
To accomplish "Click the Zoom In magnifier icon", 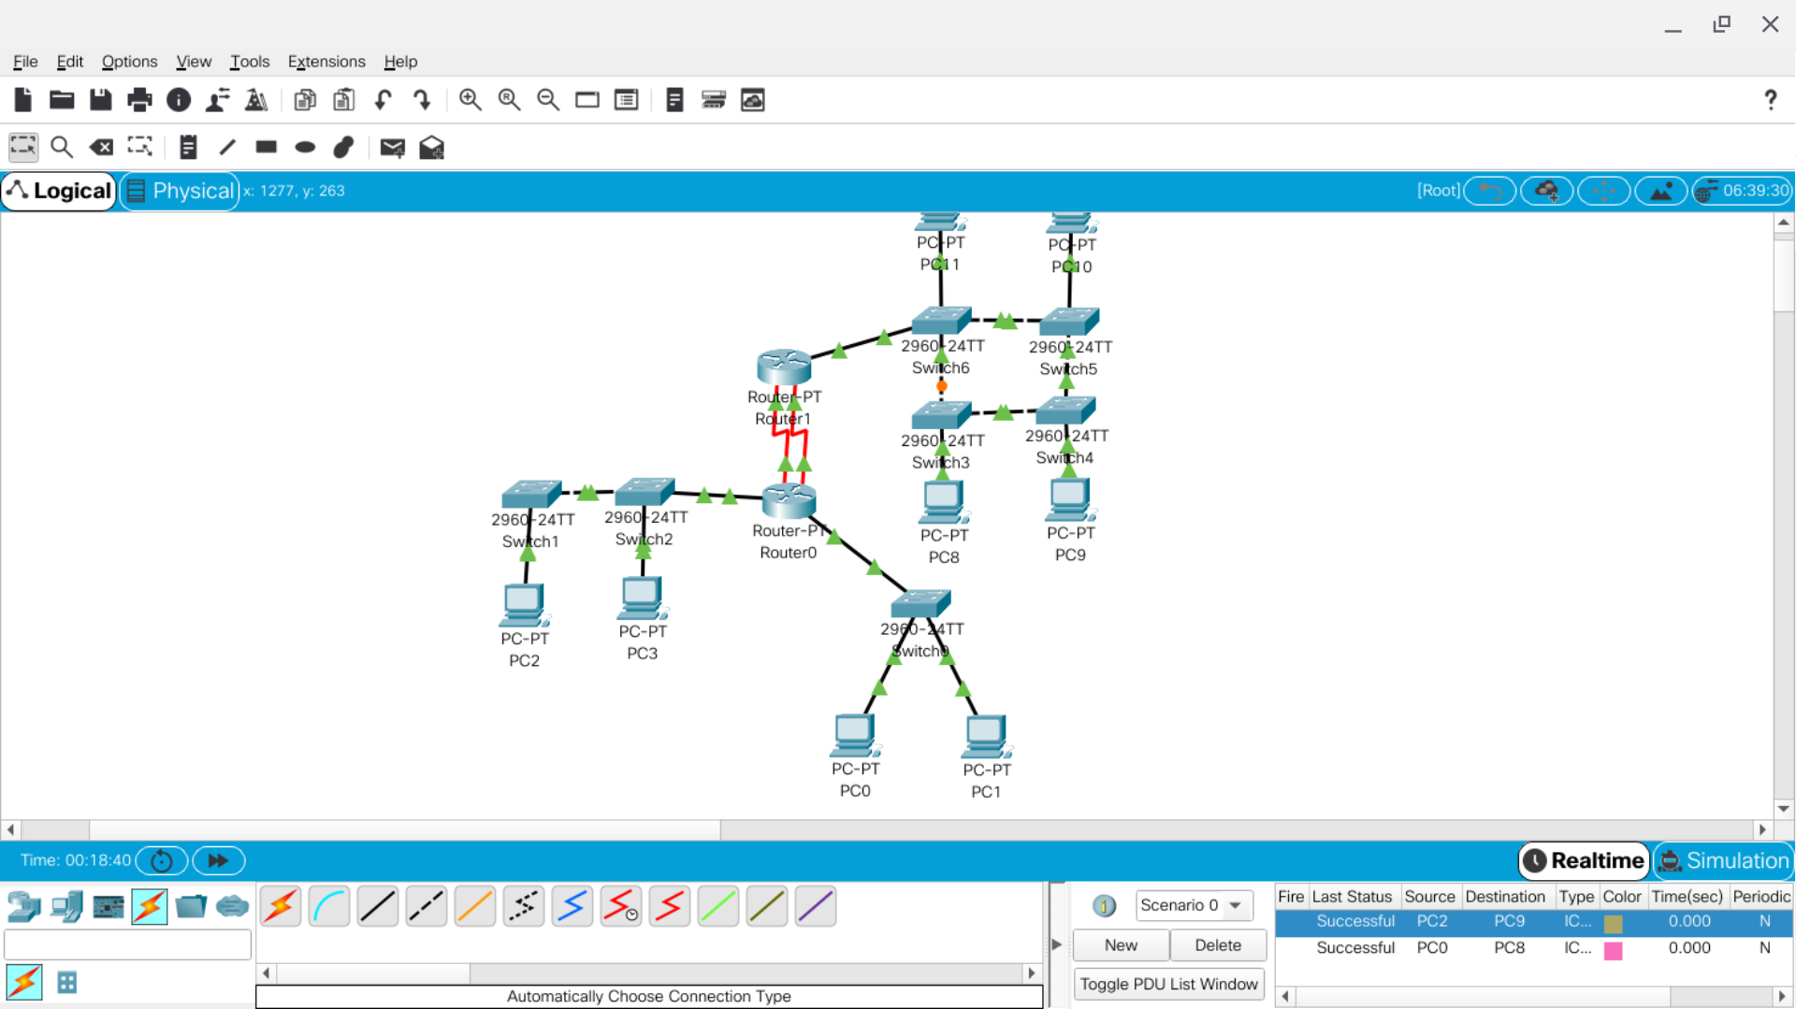I will pos(470,100).
